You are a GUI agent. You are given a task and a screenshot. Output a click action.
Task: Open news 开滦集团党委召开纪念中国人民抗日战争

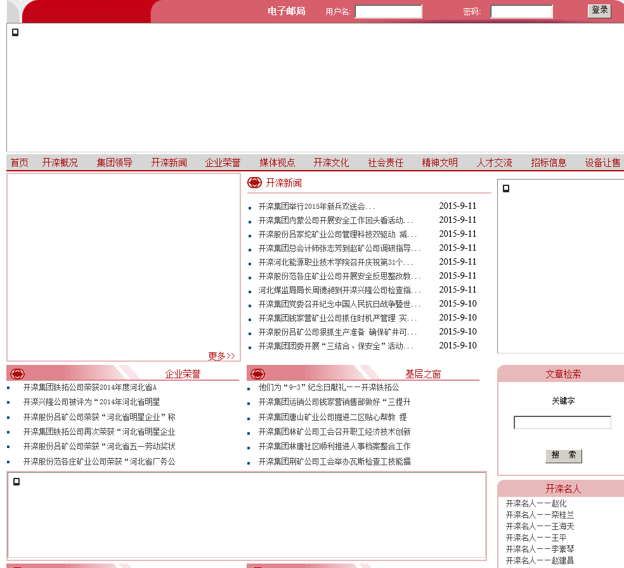click(339, 304)
